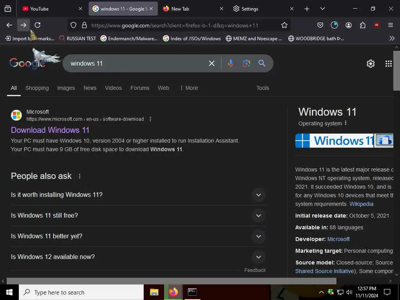400x300 pixels.
Task: Show hidden system tray icons
Action: click(x=321, y=292)
